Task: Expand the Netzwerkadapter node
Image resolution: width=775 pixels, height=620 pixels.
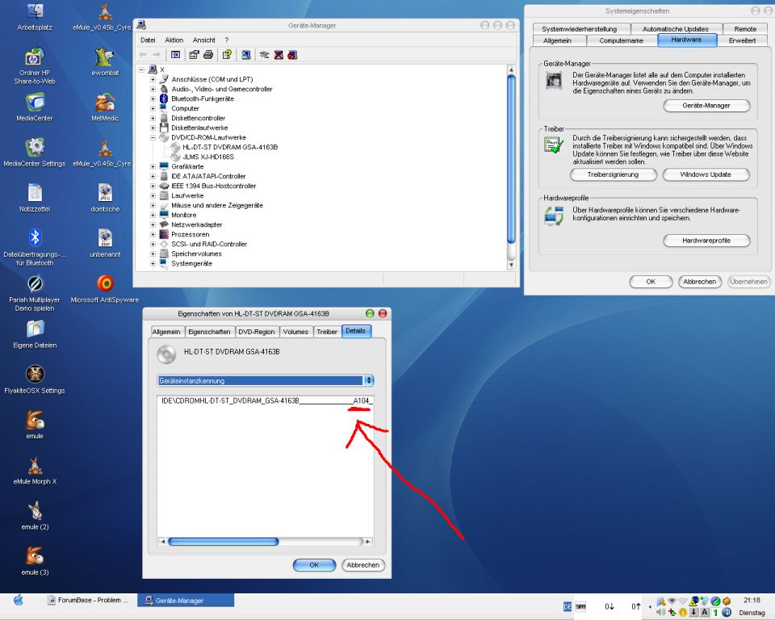Action: [x=153, y=224]
